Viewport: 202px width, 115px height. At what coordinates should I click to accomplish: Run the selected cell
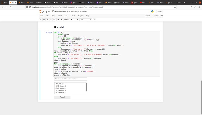[67, 20]
